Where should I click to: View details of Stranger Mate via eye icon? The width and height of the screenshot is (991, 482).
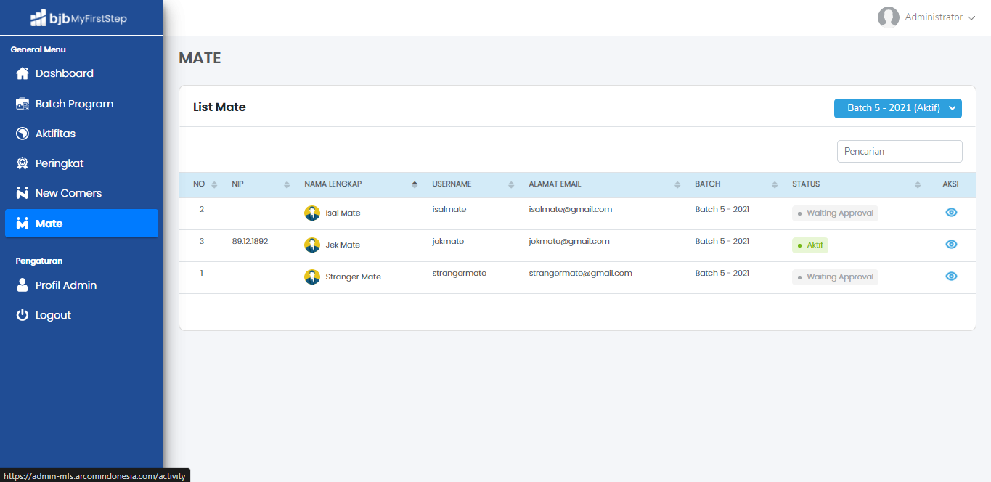tap(951, 277)
